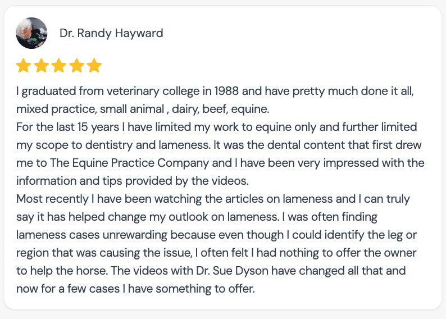Choose the third rating star
The image size is (446, 319).
pyautogui.click(x=59, y=66)
